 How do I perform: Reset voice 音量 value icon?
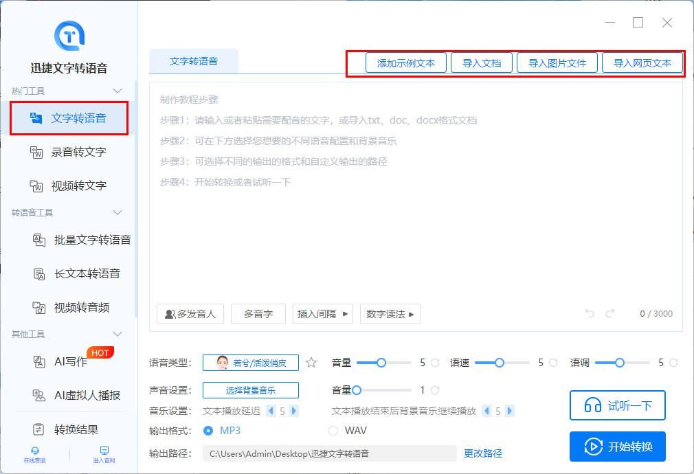435,363
